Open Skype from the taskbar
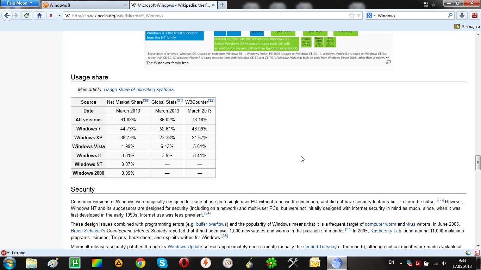The height and width of the screenshot is (270, 481). 162,263
